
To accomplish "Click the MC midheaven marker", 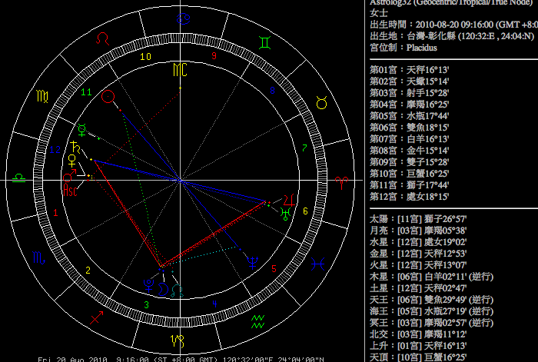I will click(179, 71).
